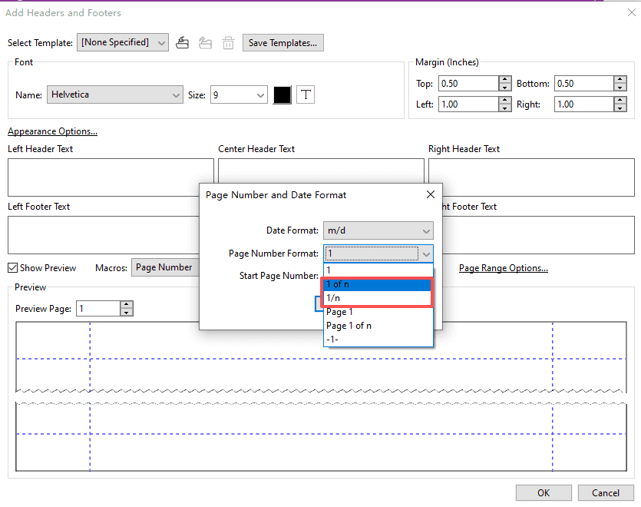The width and height of the screenshot is (641, 507).
Task: Click in the Left Header Text box
Action: tap(111, 177)
